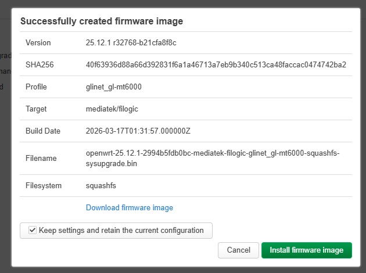Click the 'Successfully created firmware image' heading
The image size is (366, 273).
pyautogui.click(x=102, y=21)
